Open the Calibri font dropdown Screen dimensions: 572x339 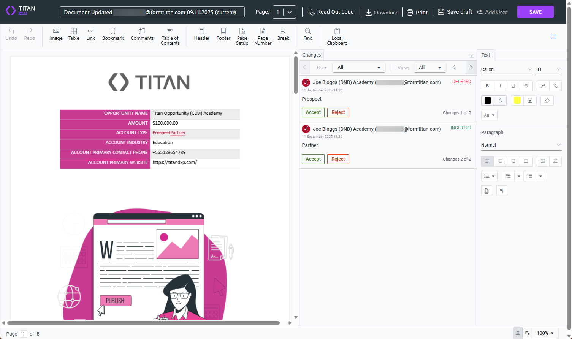click(505, 69)
